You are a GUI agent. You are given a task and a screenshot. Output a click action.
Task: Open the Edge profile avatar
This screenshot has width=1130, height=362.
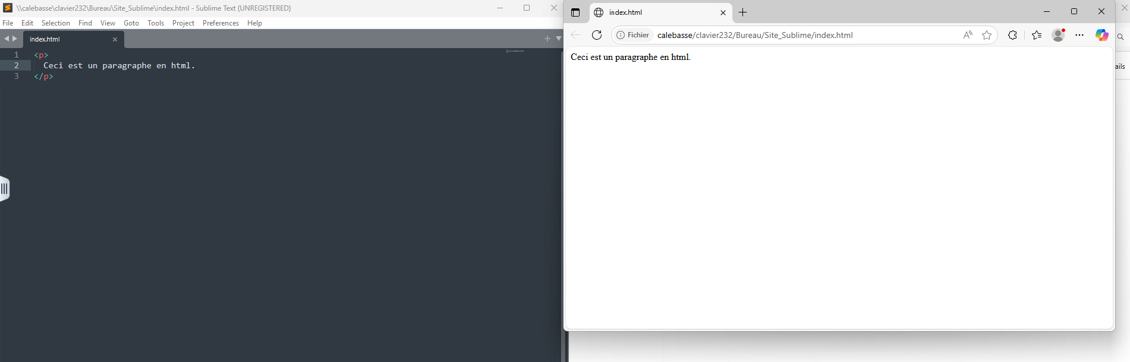point(1058,35)
